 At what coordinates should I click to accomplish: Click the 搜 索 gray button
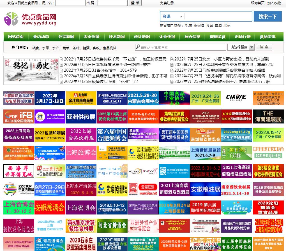tap(264, 47)
